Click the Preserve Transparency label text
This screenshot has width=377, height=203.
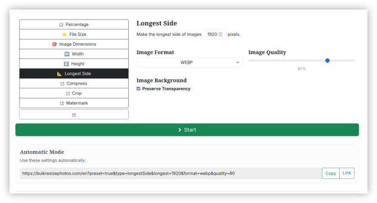tap(166, 89)
